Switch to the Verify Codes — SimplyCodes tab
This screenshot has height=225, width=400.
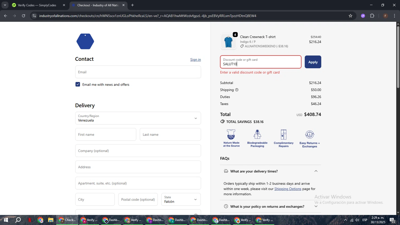(38, 5)
